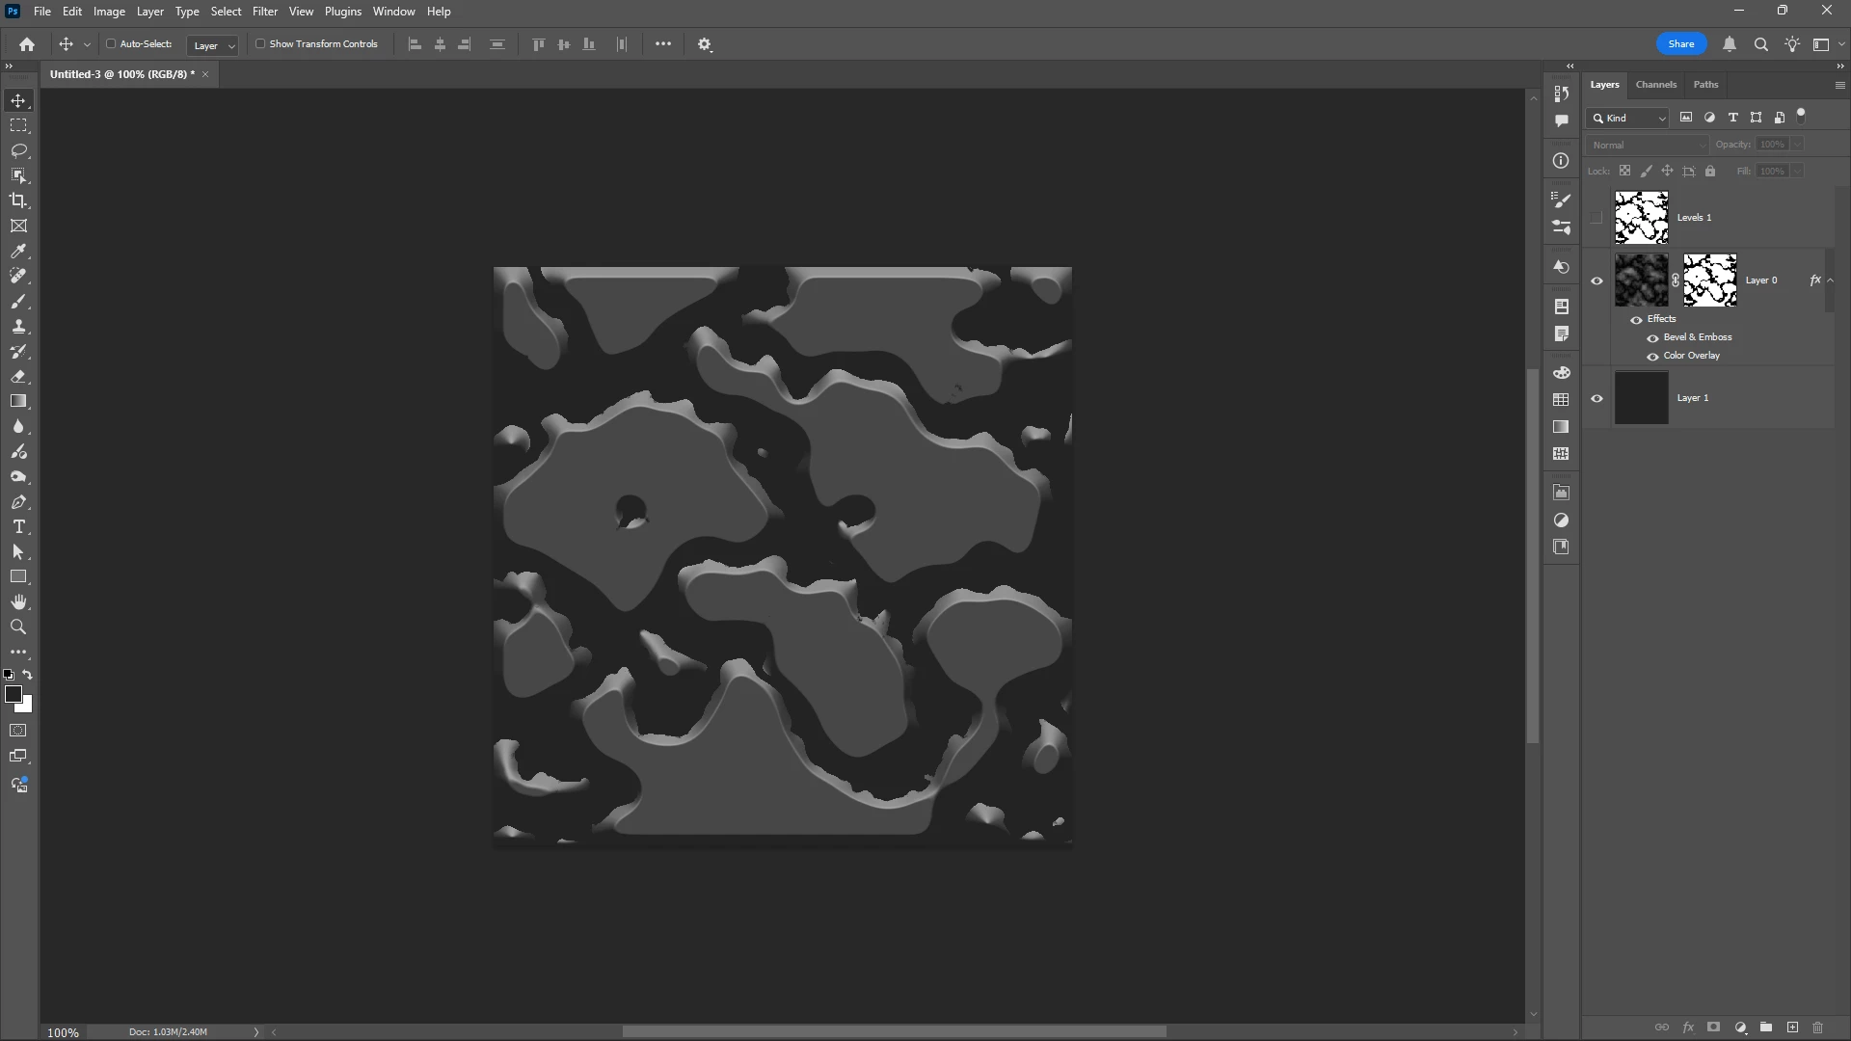Enable Show Transform Controls checkbox
The width and height of the screenshot is (1851, 1041).
pos(260,44)
